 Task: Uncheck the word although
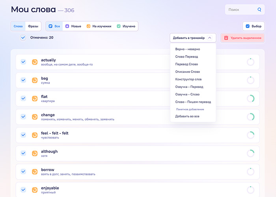(23, 153)
